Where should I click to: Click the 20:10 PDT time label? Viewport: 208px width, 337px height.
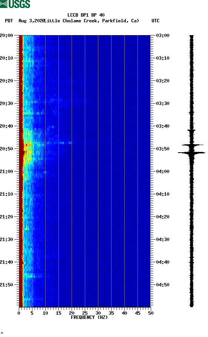tap(6, 58)
